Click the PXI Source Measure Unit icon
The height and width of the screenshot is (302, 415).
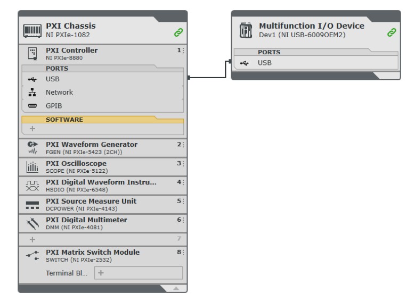pyautogui.click(x=32, y=205)
